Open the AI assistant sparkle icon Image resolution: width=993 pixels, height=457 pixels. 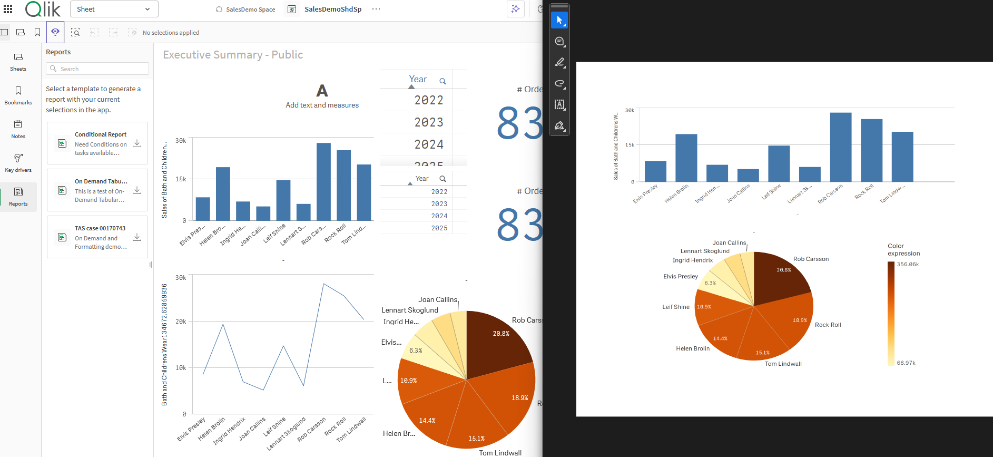(x=515, y=9)
